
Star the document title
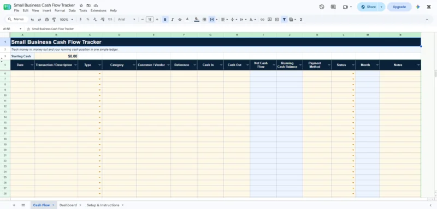click(81, 5)
